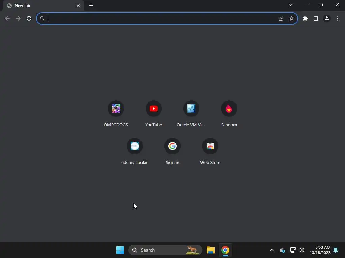Viewport: 345px width, 258px height.
Task: Open the udemy cookie shortcut
Action: click(135, 152)
